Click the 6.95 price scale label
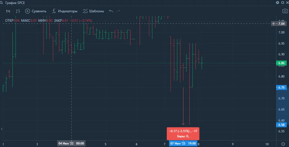This screenshot has height=147, width=289. pyautogui.click(x=281, y=43)
